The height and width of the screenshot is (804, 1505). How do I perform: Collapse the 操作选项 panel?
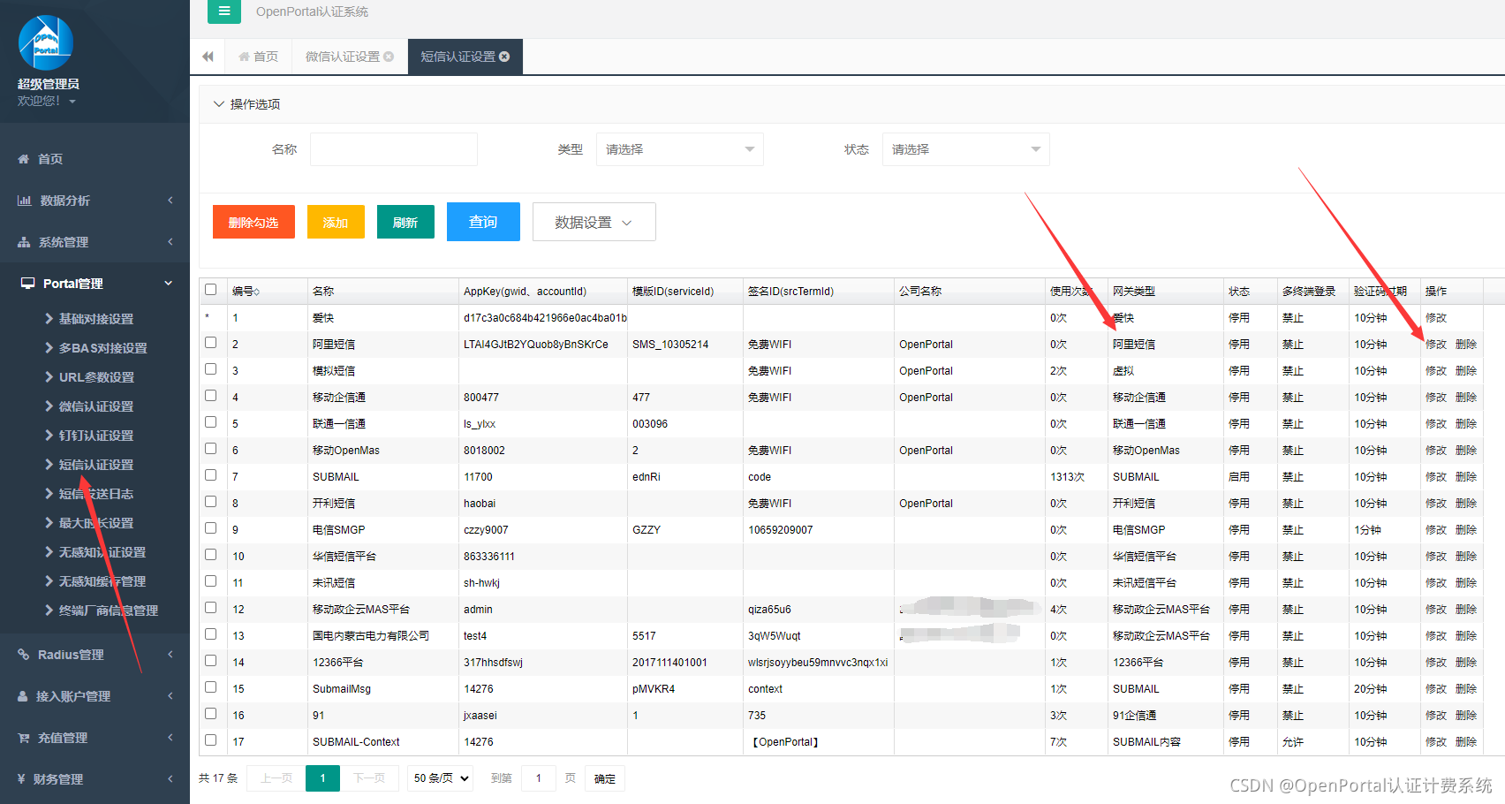(219, 104)
